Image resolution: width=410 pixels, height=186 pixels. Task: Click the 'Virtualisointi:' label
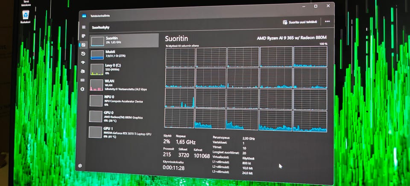[222, 157]
